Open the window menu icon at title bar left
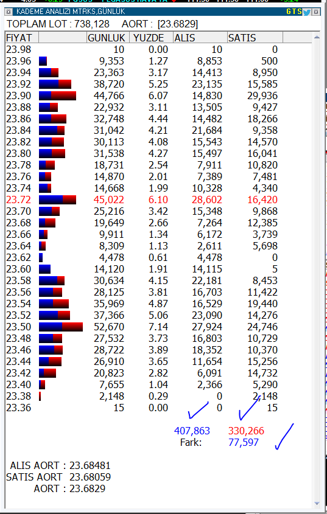The width and height of the screenshot is (327, 514). 9,12
